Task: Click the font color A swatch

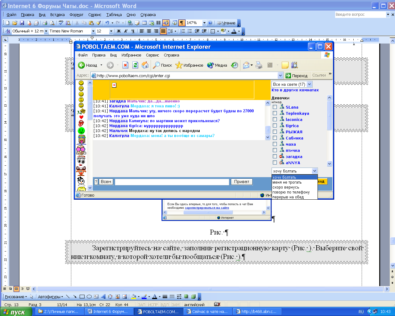Action: coord(234,31)
